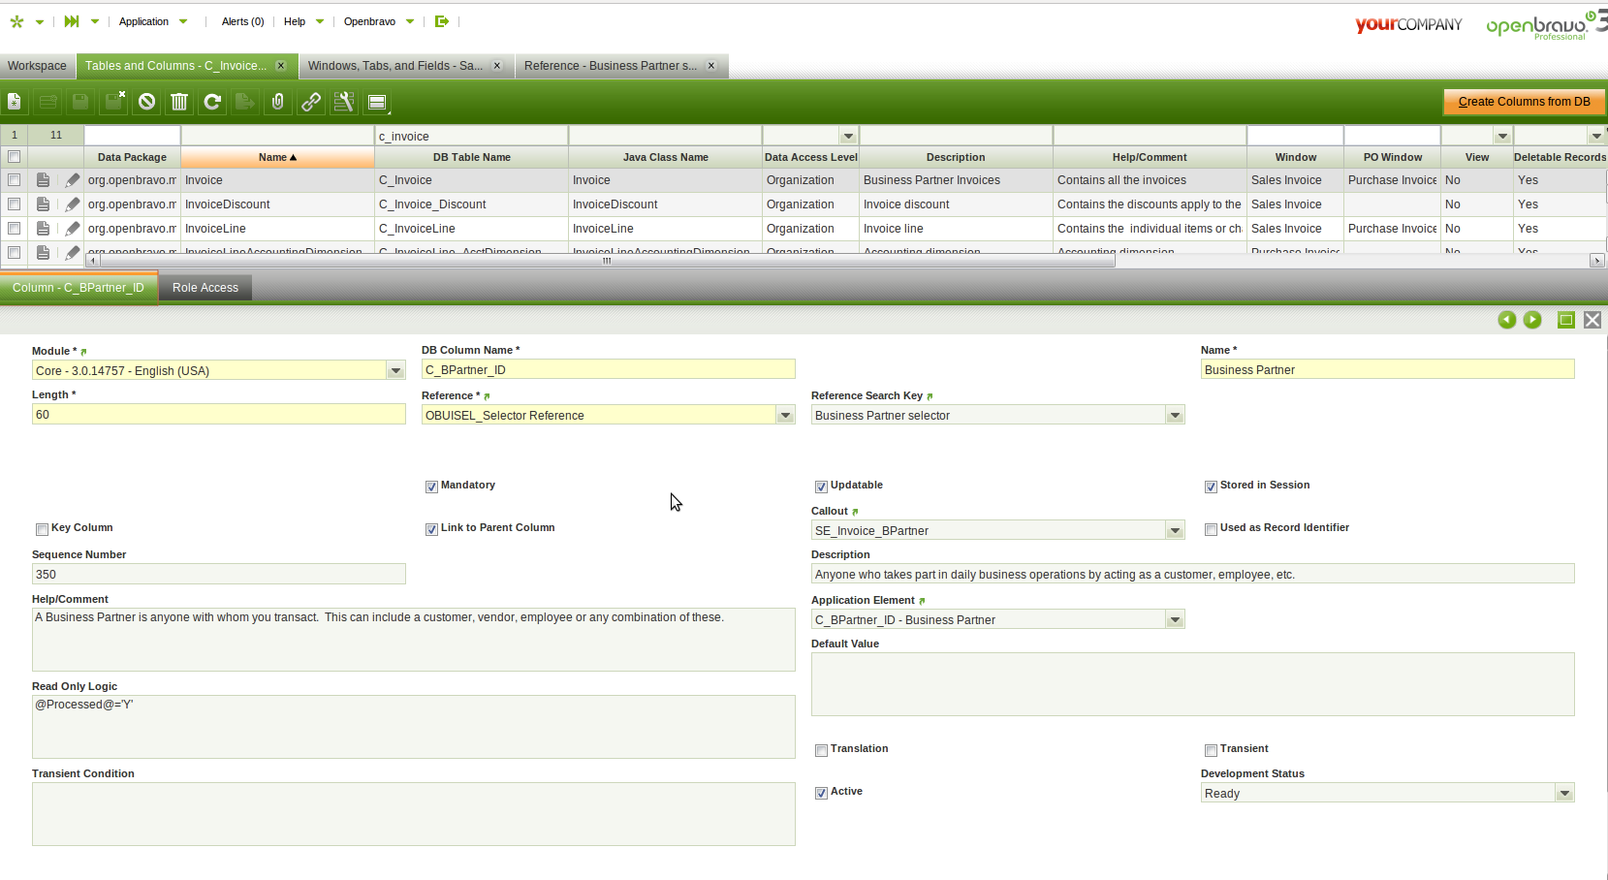1608x880 pixels.
Task: Toggle the Stored in Session checkbox
Action: click(x=1211, y=487)
